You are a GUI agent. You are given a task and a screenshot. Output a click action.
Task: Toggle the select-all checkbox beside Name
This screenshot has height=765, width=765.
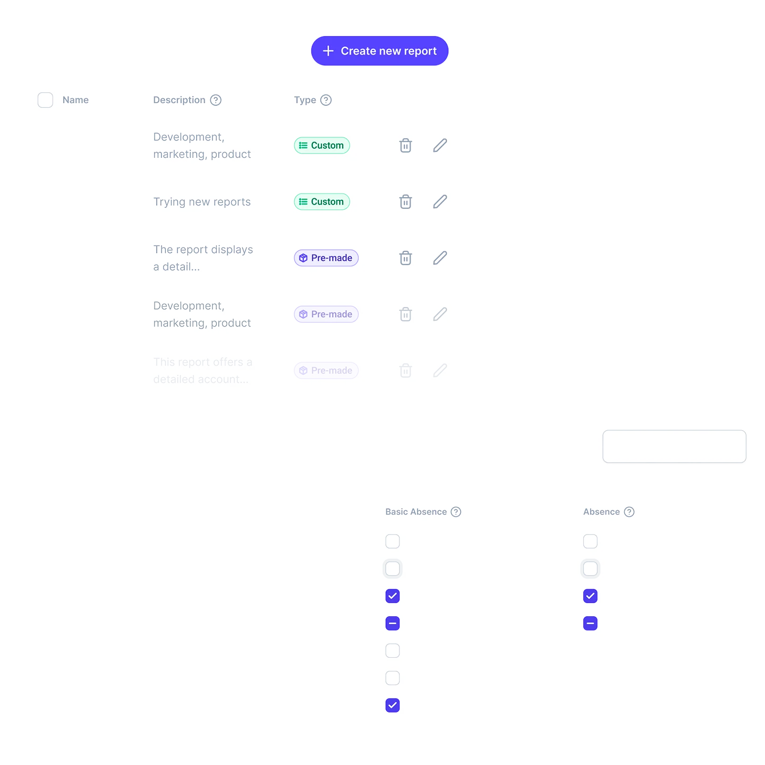click(45, 100)
